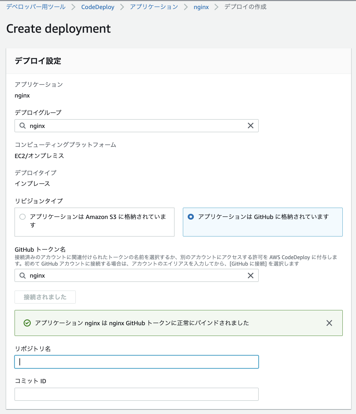Click the 接続されました button
The image size is (356, 414).
click(45, 297)
